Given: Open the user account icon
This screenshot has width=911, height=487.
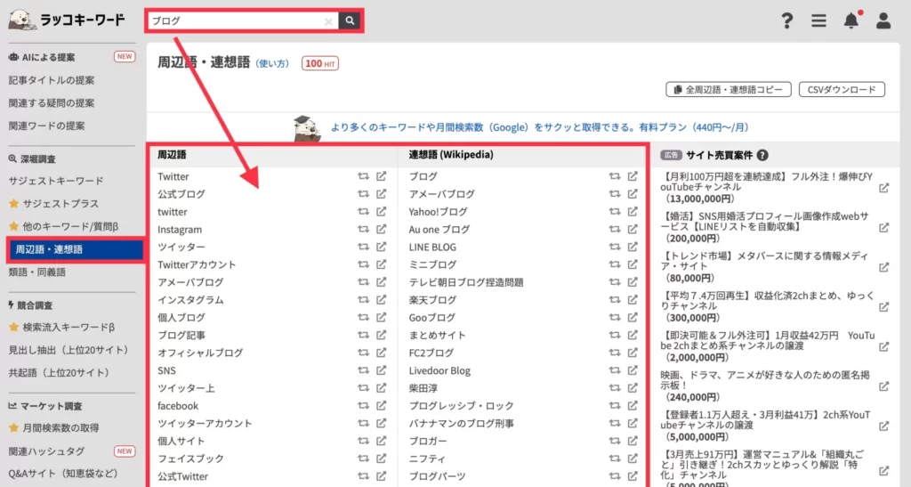Looking at the screenshot, I should click(883, 20).
